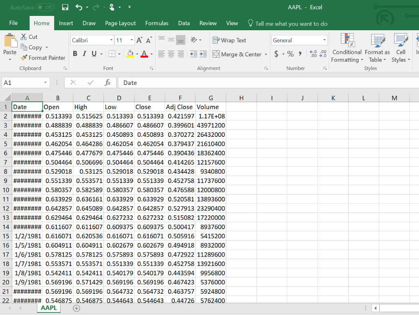Viewport: 419px width, 315px height.
Task: Click the Format Painter brush
Action: click(24, 58)
